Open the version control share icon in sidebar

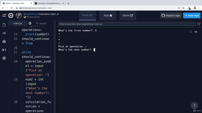tap(4, 33)
